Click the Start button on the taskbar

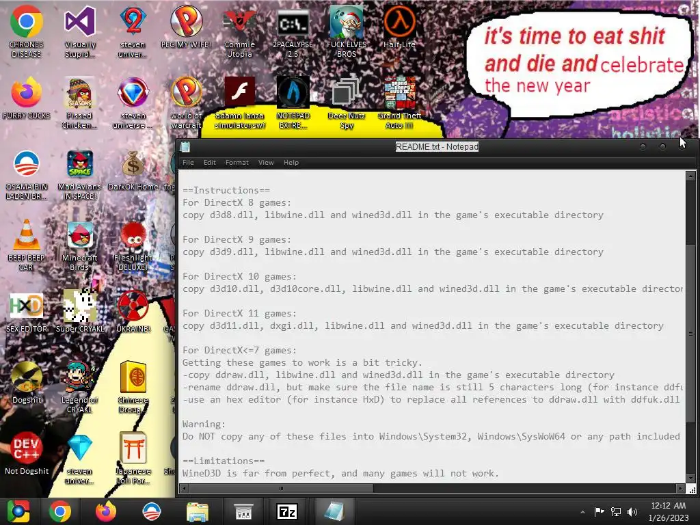18,511
